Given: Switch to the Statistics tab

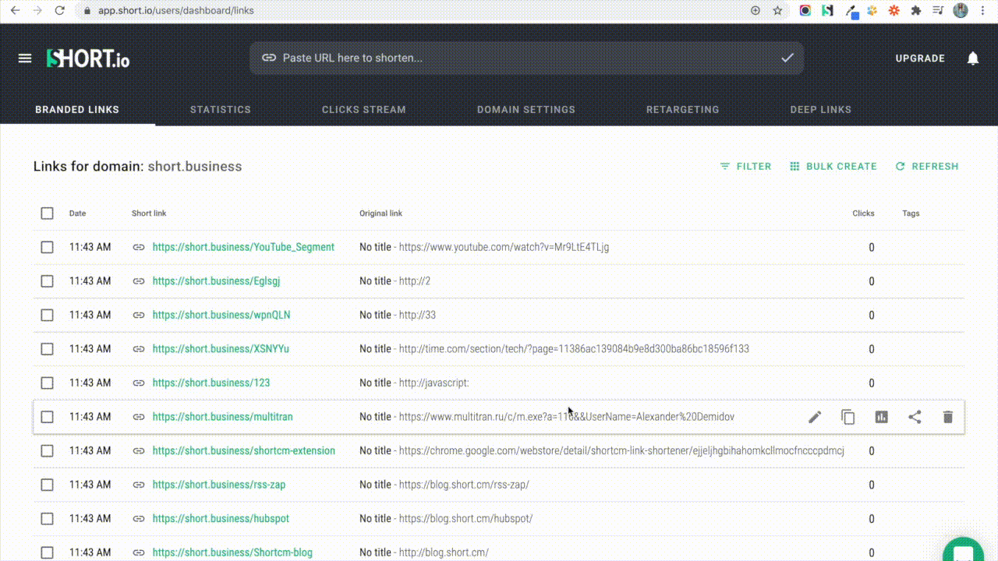Looking at the screenshot, I should coord(220,109).
